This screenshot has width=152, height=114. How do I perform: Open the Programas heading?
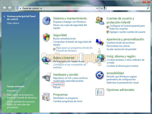click(x=60, y=94)
